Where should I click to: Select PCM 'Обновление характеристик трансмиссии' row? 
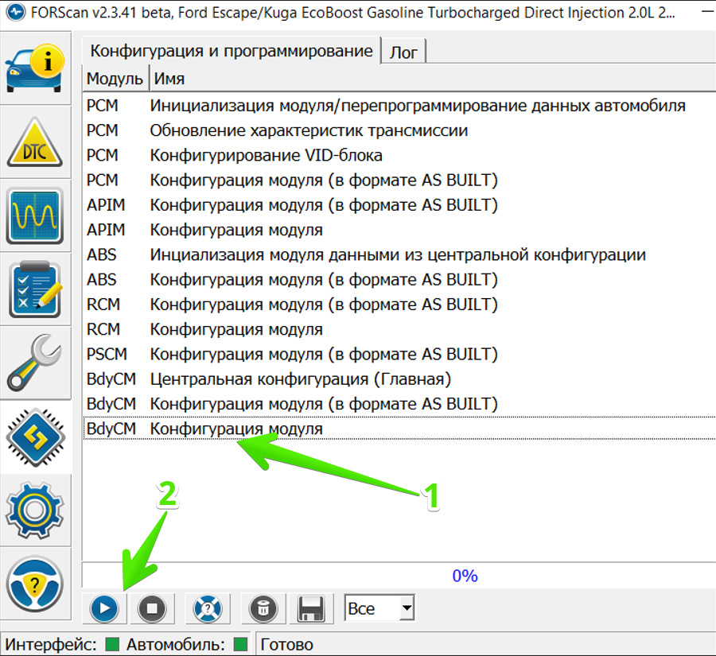(x=399, y=130)
